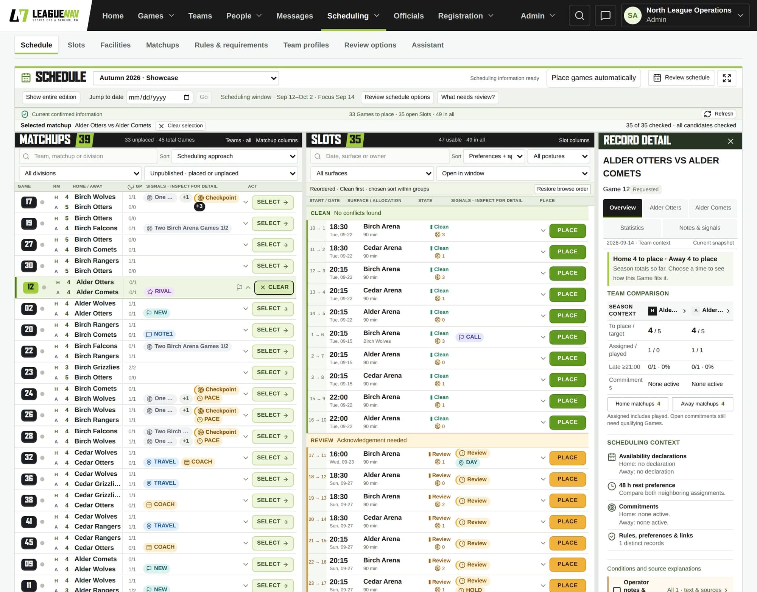
Task: Open Notes & signals tab
Action: pyautogui.click(x=699, y=228)
